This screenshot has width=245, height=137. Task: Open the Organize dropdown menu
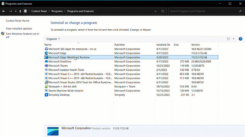pos(53,39)
